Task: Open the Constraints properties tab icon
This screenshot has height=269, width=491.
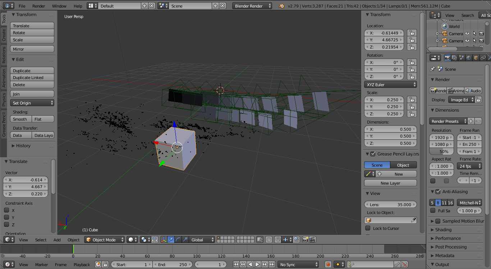Action: point(483,58)
